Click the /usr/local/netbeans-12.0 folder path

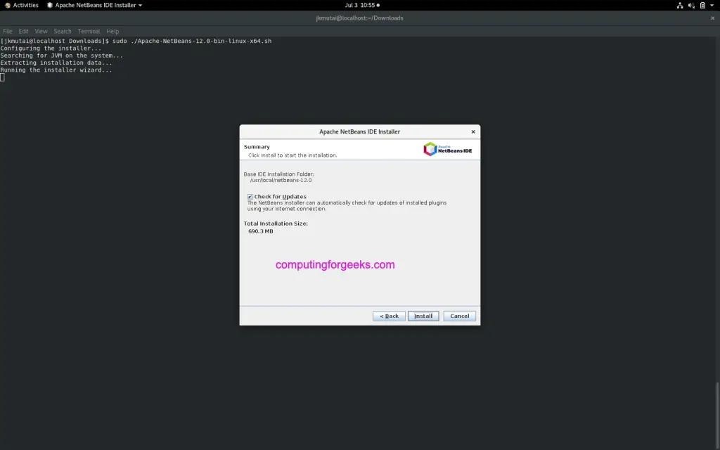pyautogui.click(x=281, y=181)
